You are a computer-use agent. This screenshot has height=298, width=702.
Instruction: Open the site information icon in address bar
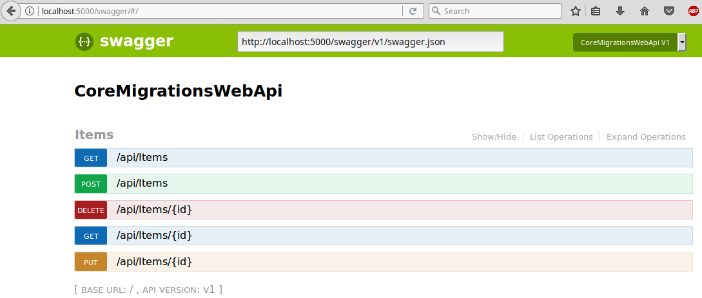point(30,11)
